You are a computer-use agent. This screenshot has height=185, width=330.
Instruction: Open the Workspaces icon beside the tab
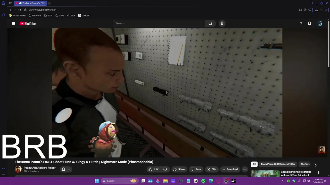point(11,3)
